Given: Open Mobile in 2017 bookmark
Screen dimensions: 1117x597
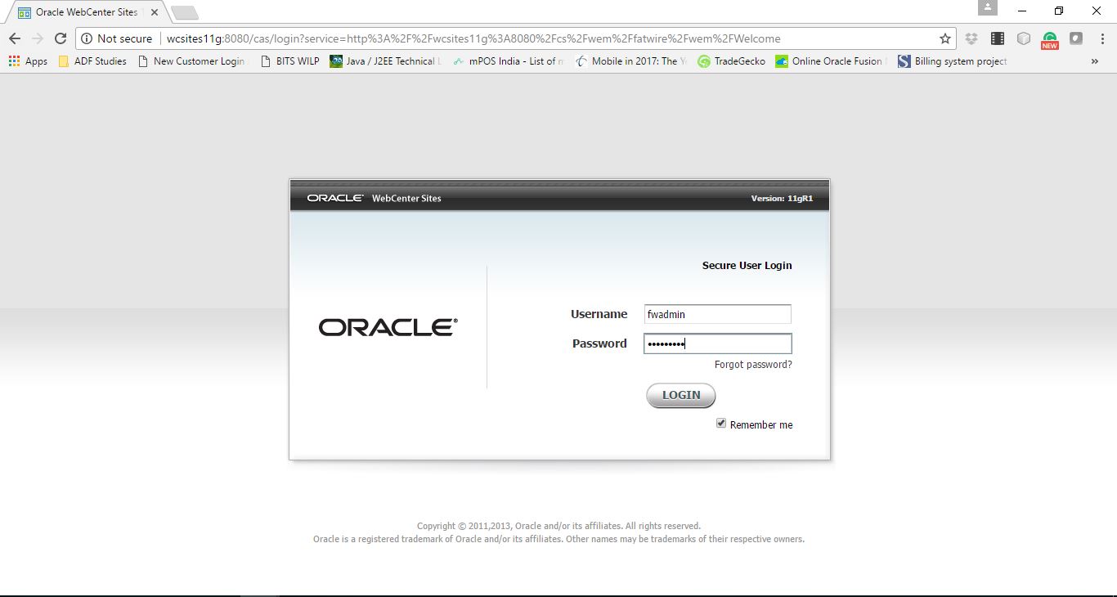Looking at the screenshot, I should 630,61.
